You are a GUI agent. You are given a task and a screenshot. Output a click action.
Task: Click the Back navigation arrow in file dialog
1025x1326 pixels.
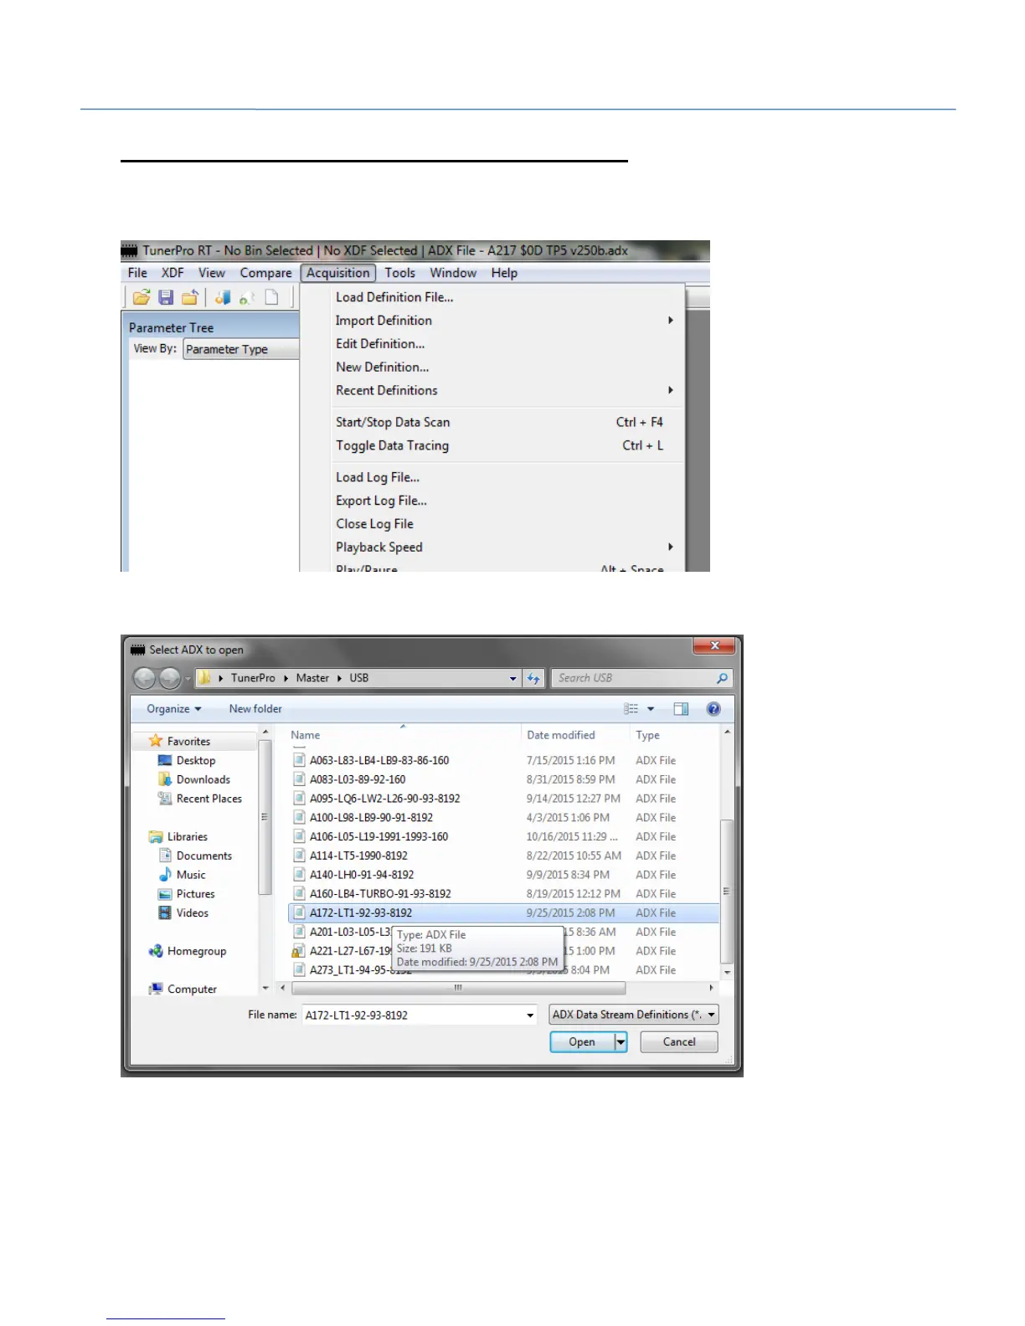(x=144, y=678)
